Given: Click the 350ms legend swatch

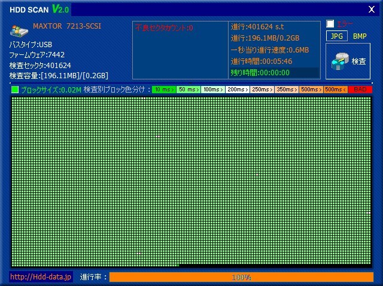Looking at the screenshot, I should click(x=287, y=90).
